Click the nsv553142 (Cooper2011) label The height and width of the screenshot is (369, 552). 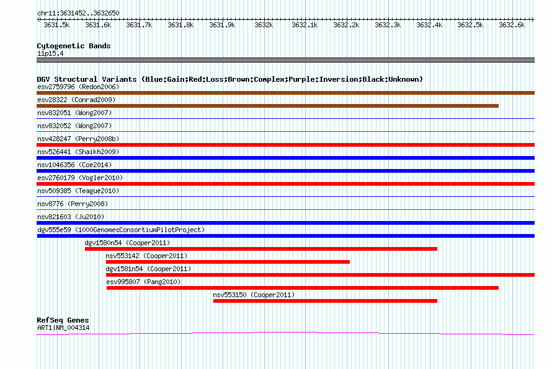(146, 256)
